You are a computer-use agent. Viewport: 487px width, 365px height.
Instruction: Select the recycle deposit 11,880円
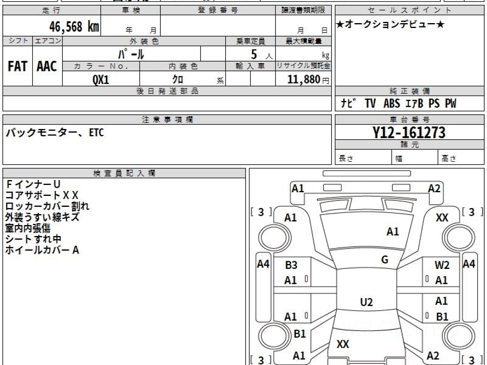[308, 79]
